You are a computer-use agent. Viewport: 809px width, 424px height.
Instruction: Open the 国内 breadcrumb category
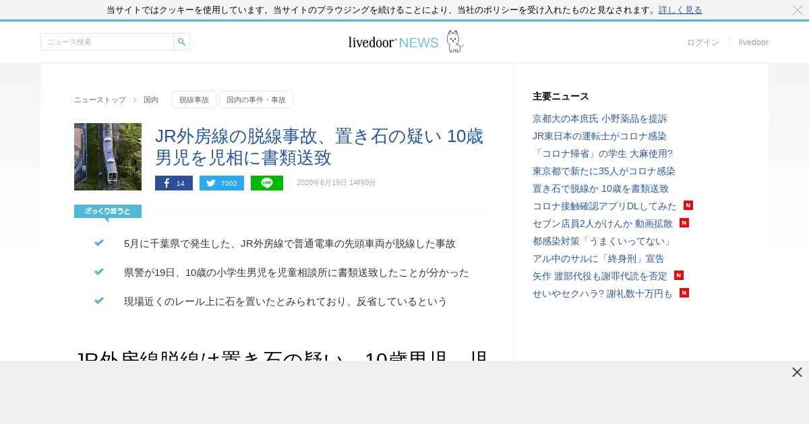click(151, 100)
